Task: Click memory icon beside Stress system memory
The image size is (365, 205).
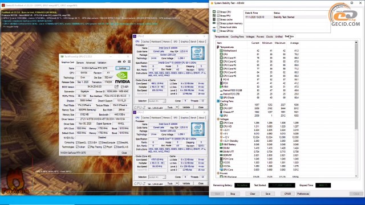Action: pos(214,23)
